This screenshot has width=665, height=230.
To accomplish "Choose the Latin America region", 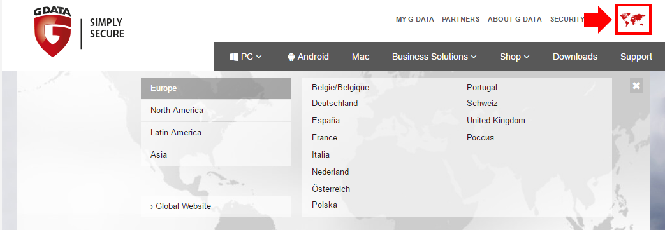I will pos(216,132).
